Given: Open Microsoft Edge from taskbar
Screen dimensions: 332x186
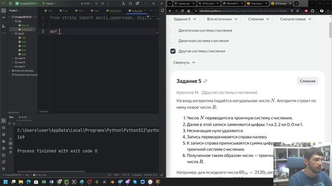Looking at the screenshot, I should 29,182.
